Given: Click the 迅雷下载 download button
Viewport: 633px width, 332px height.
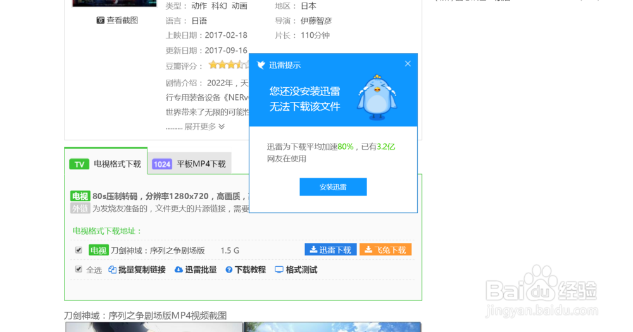Looking at the screenshot, I should pos(330,250).
